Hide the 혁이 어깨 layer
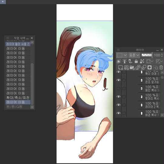This screenshot has width=164, height=164. point(119,72)
